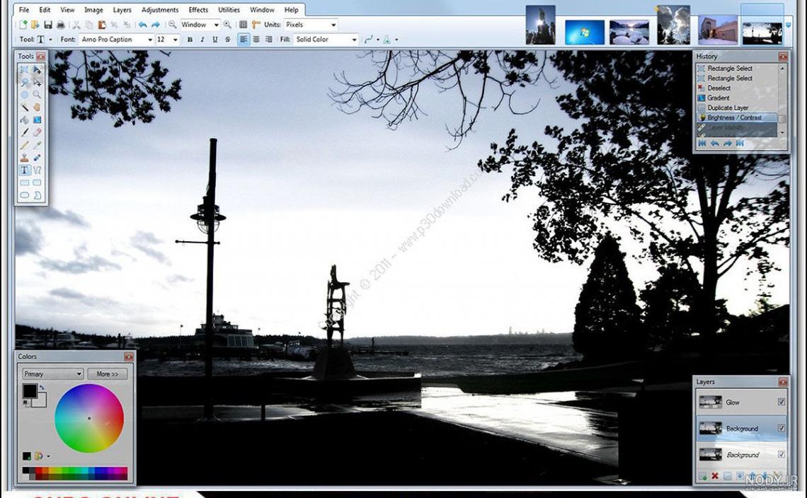Screen dimensions: 807x498
Task: Zoom in with toolbar magnifier plus
Action: 227,25
